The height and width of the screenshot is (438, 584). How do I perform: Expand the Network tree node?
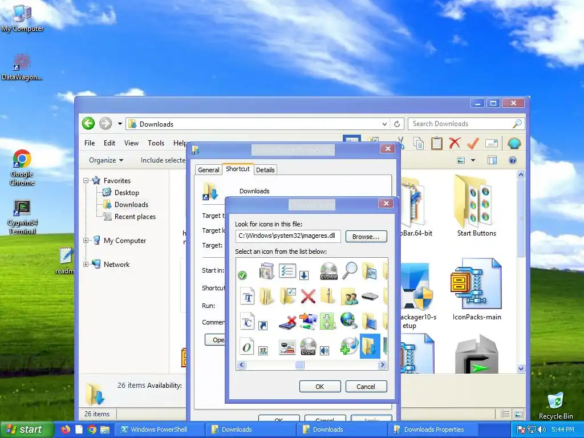coord(86,265)
